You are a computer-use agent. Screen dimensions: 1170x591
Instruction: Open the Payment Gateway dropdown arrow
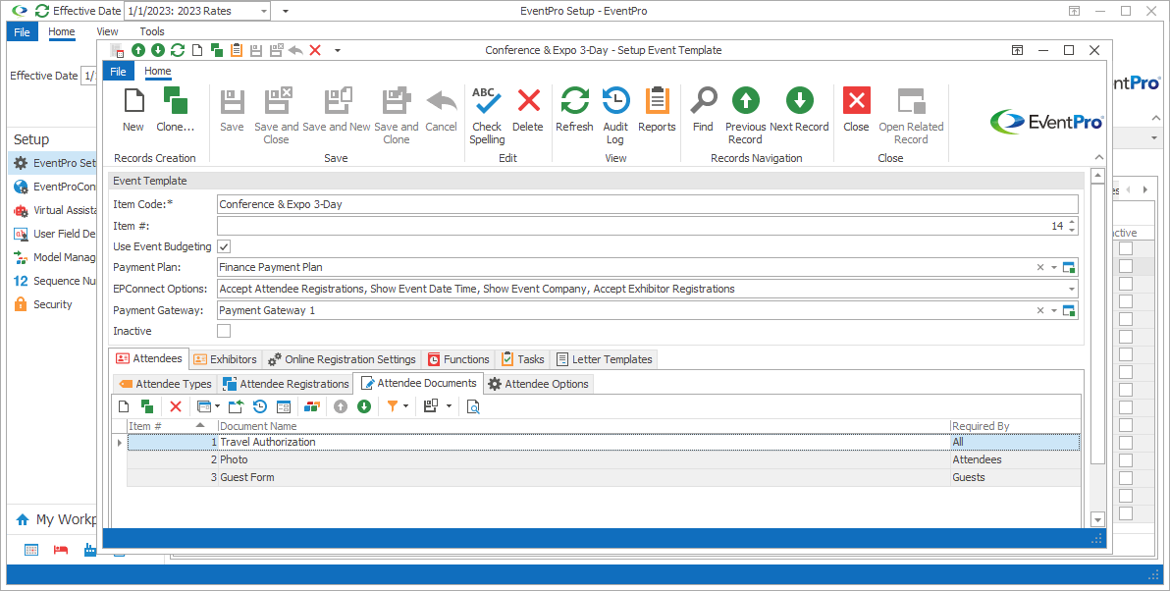coord(1054,310)
